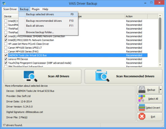This screenshot has height=129, width=166.
Task: Click the Exit button
Action: pyautogui.click(x=150, y=116)
